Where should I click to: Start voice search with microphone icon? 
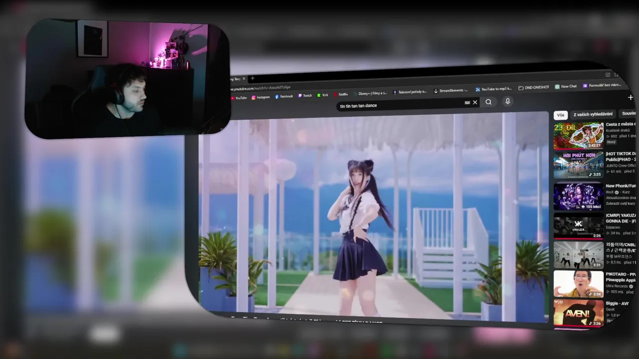(507, 101)
